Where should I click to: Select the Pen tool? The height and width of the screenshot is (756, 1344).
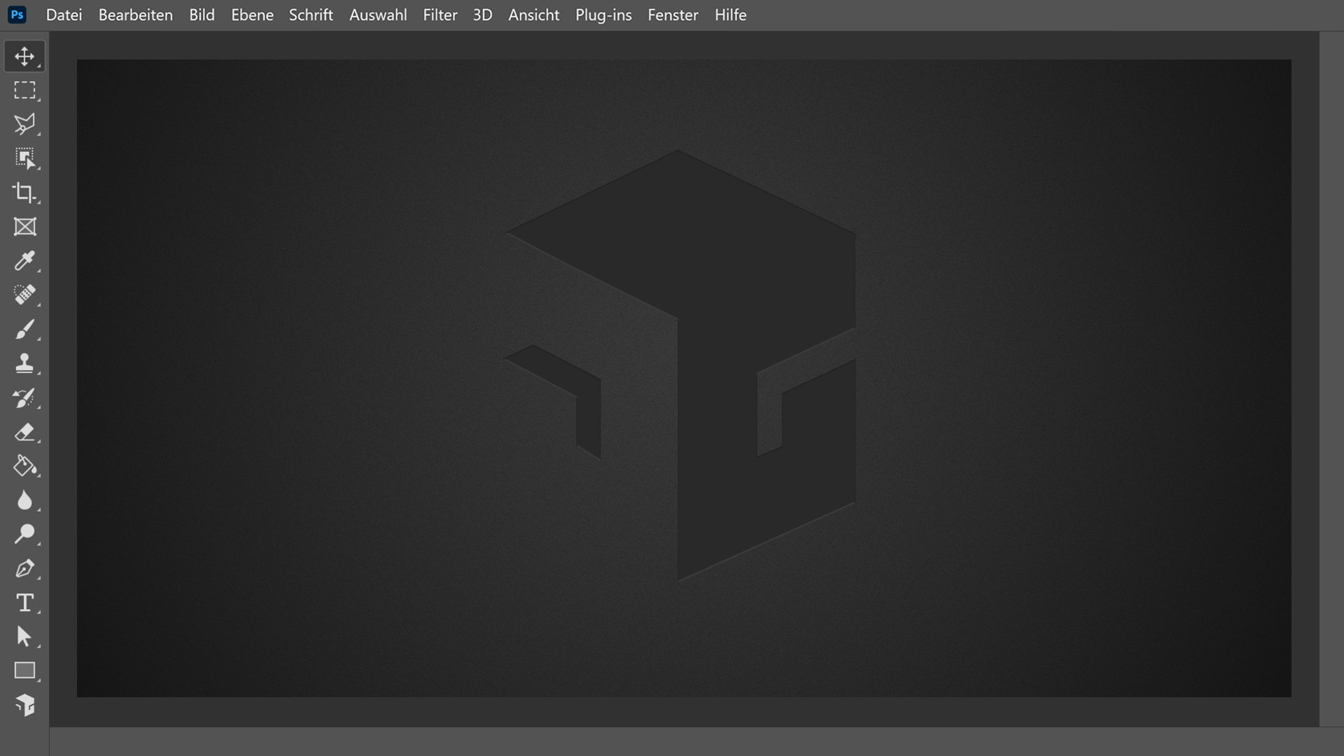point(24,568)
